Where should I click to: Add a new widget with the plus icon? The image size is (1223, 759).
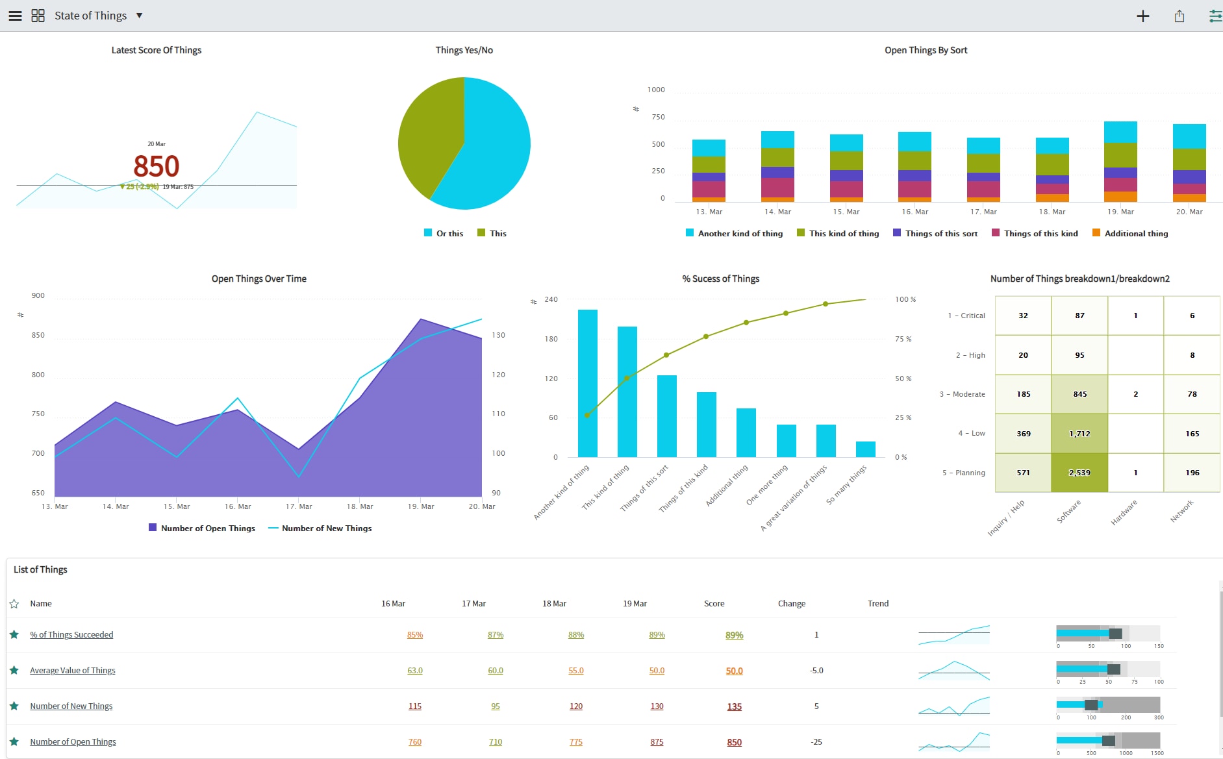(1142, 16)
